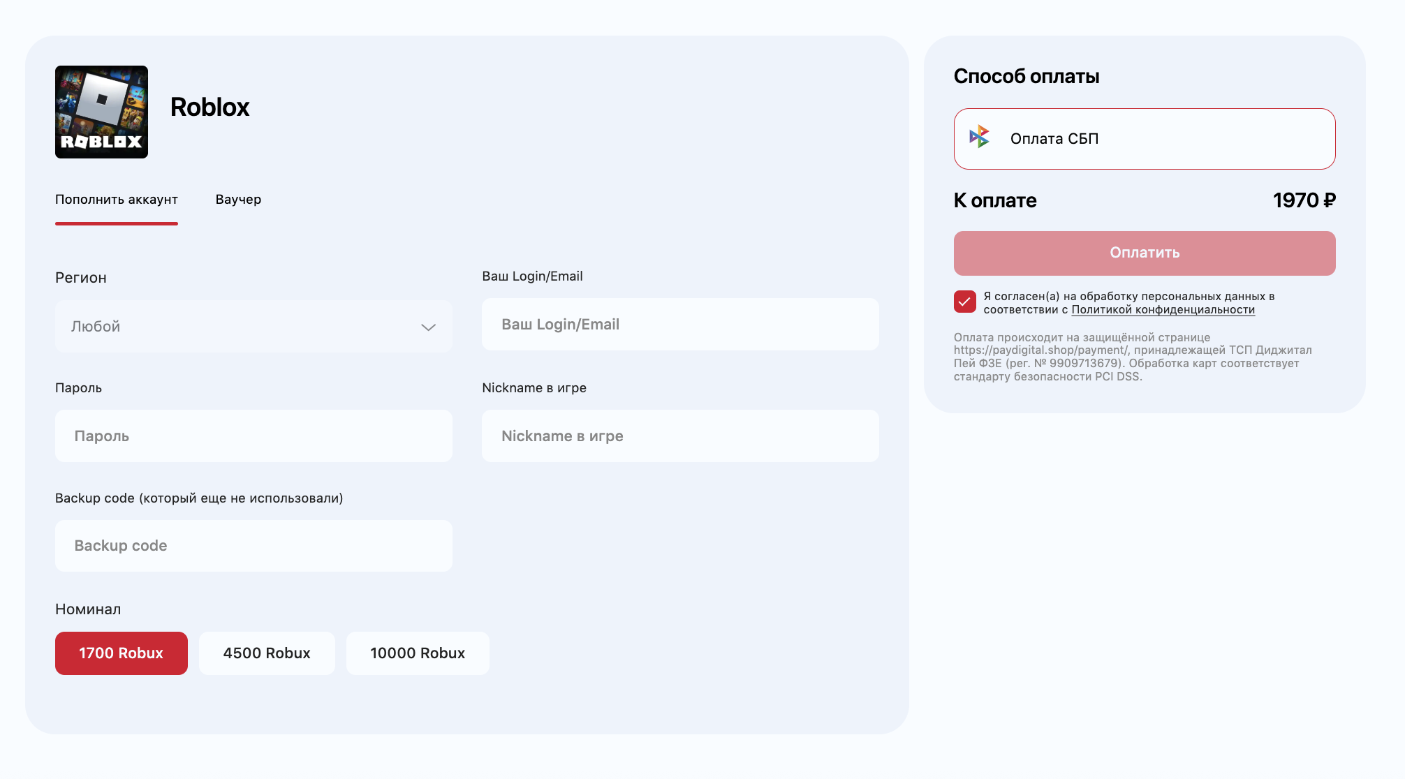Click the Способ оплаты heading
Image resolution: width=1405 pixels, height=779 pixels.
click(x=1027, y=76)
